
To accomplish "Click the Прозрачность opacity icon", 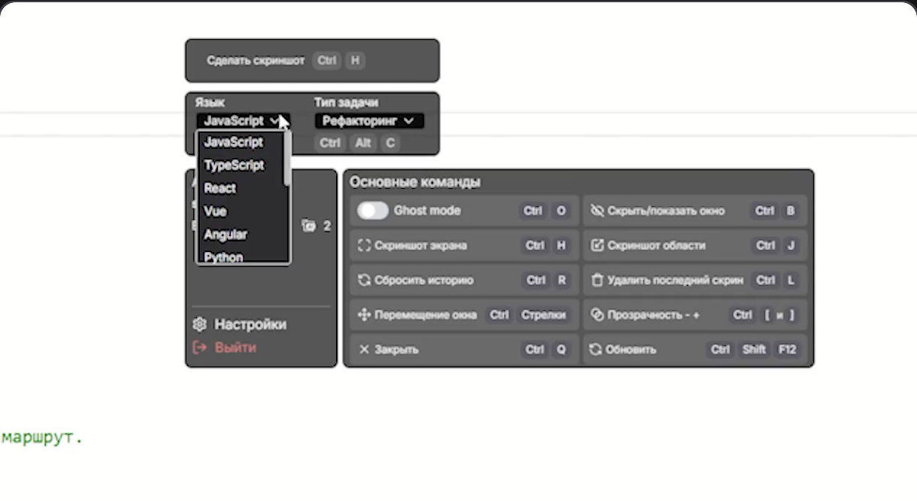I will click(x=598, y=315).
